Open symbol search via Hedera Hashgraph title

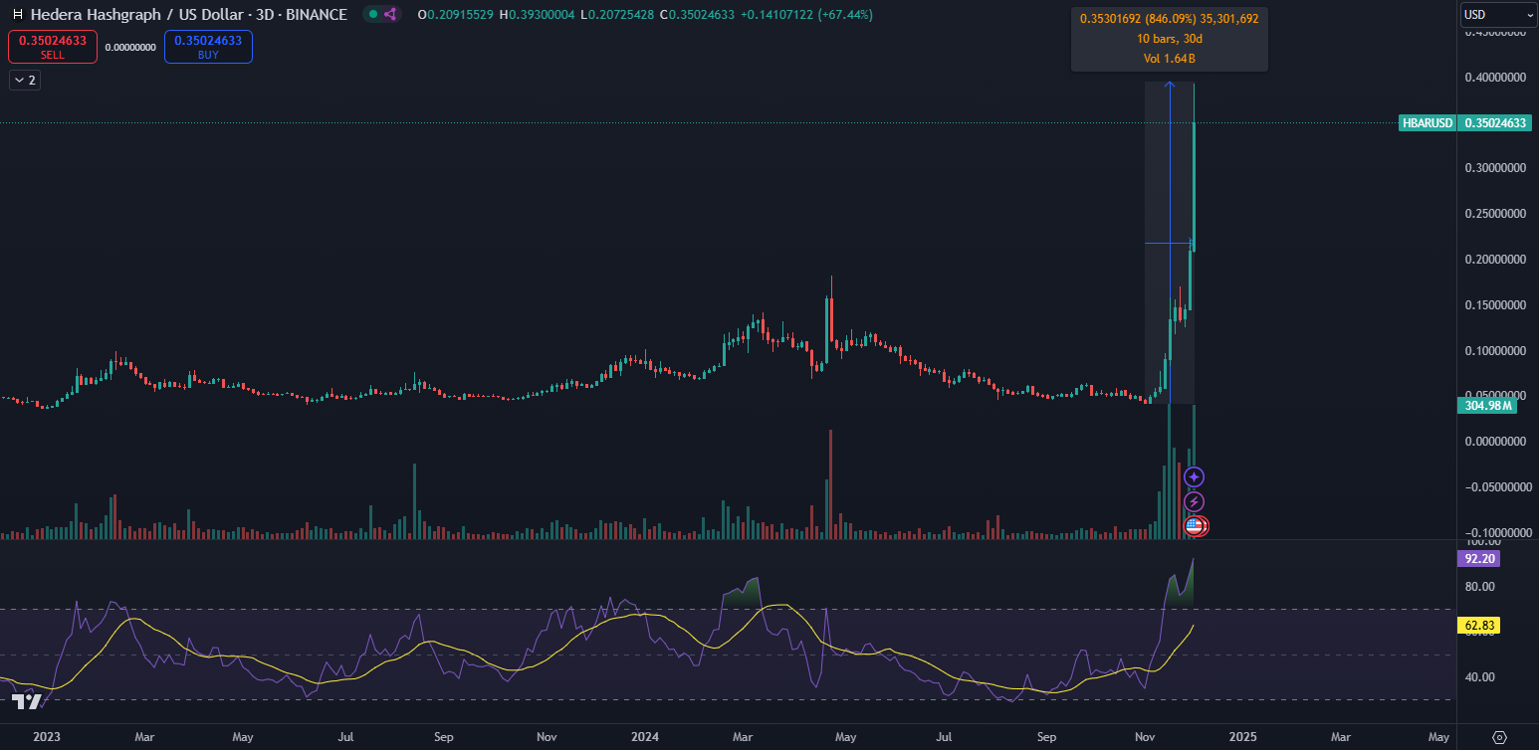click(x=189, y=15)
